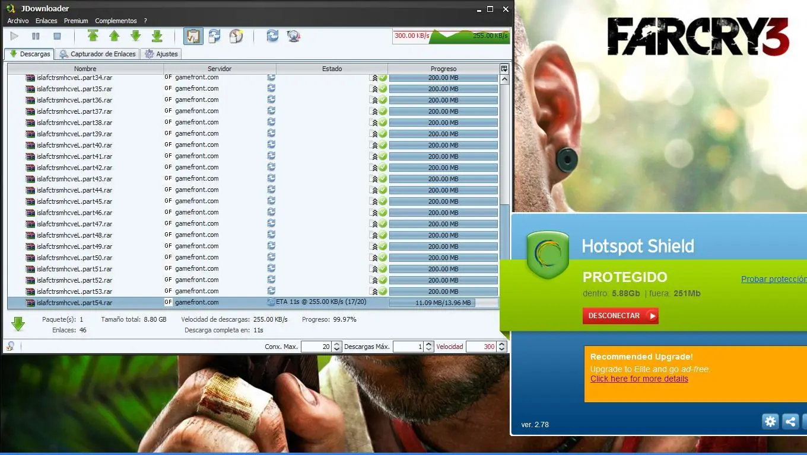Increase Velocidad limit with up arrow
Viewport: 807px width, 455px height.
[502, 344]
